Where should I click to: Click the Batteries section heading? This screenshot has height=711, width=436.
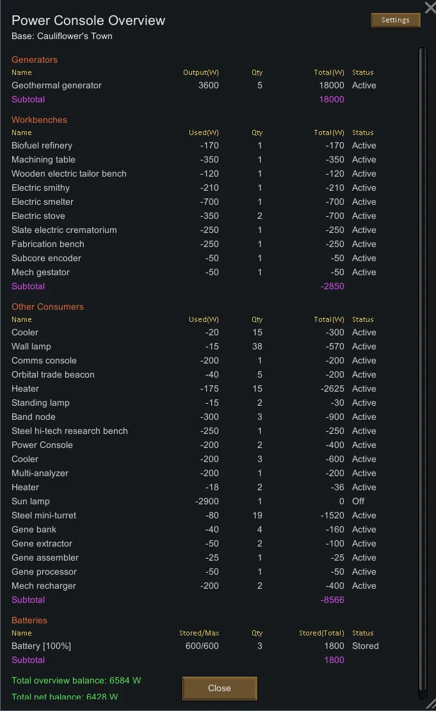pos(29,620)
